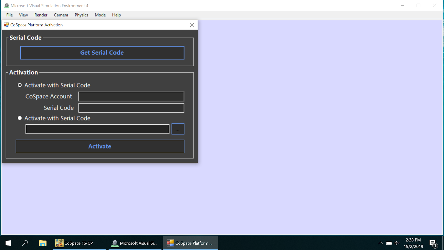The image size is (444, 250).
Task: Show hidden system tray icons
Action: click(x=380, y=243)
